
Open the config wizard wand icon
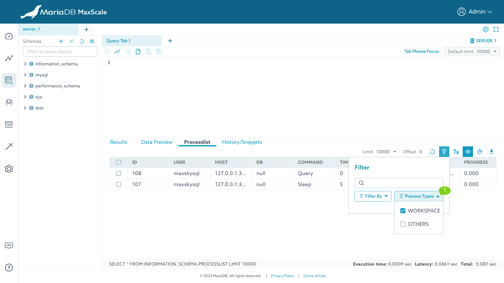(x=9, y=146)
